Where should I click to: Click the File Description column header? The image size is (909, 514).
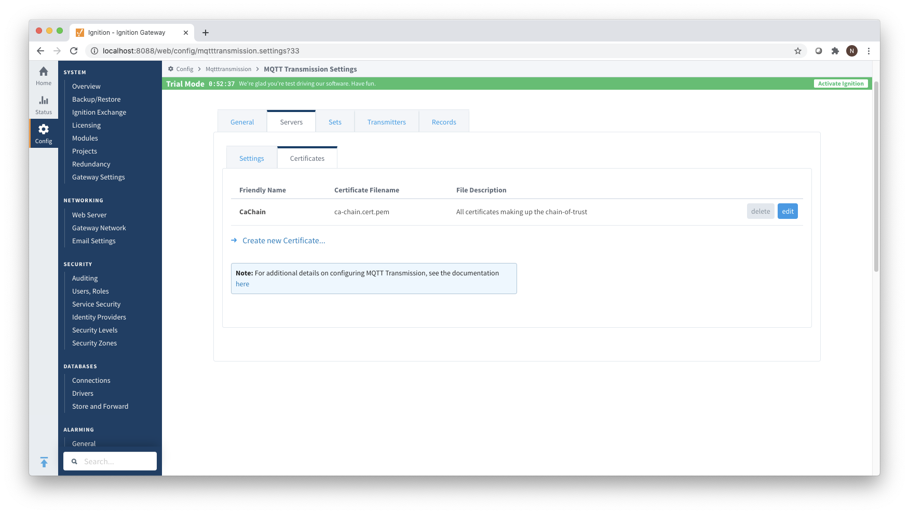[481, 190]
